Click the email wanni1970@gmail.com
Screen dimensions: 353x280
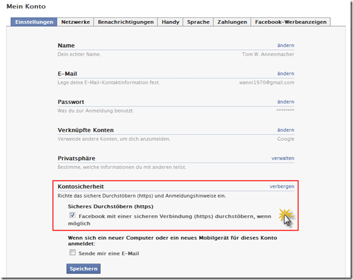tap(267, 83)
